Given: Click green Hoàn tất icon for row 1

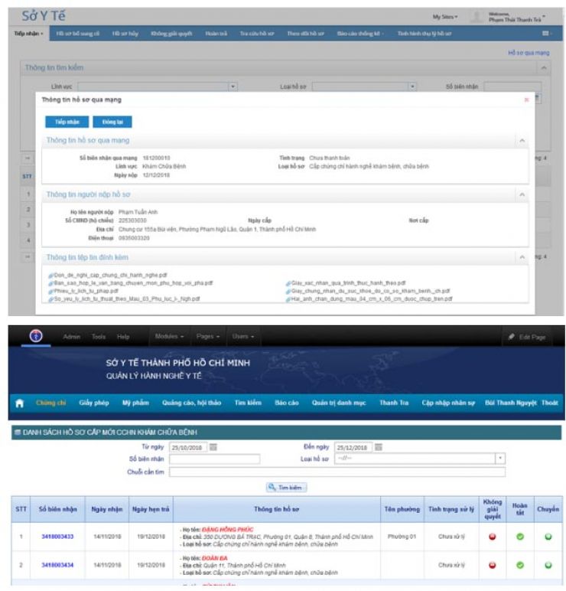Looking at the screenshot, I should (x=520, y=536).
